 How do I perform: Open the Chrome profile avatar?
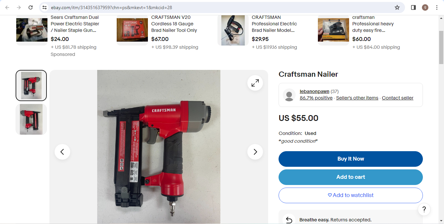(x=425, y=7)
